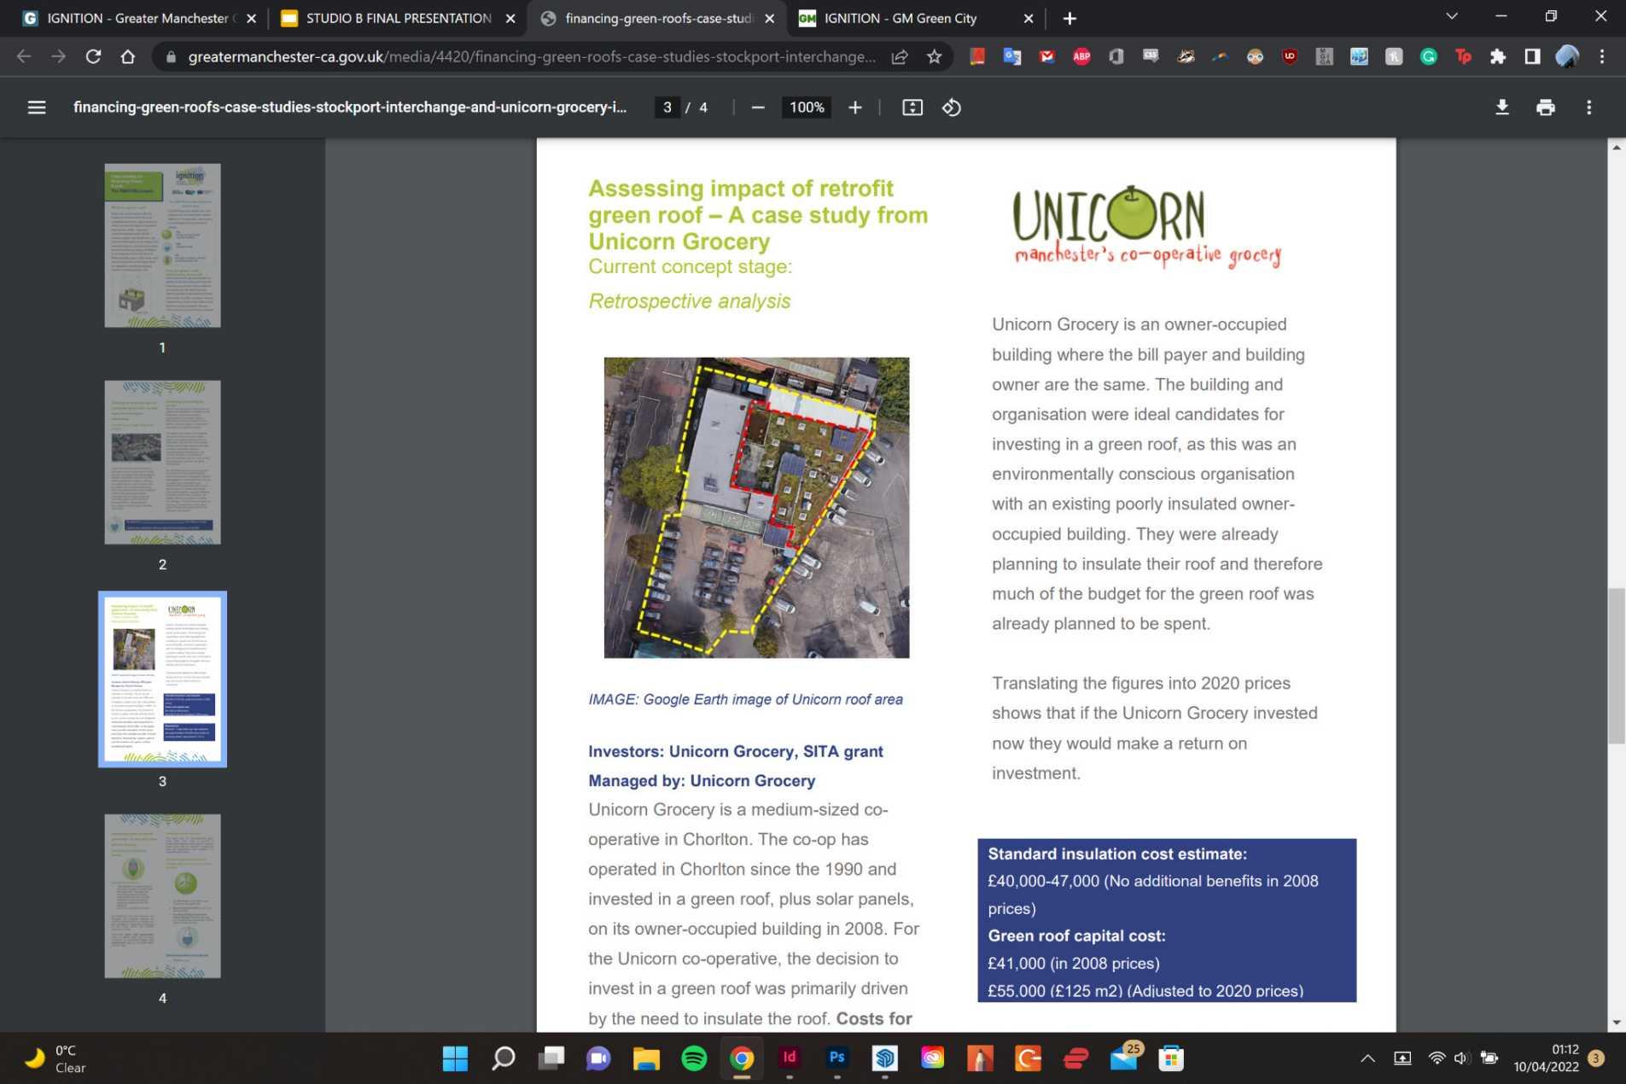Zoom out the PDF with minus
Viewport: 1626px width, 1084px height.
[758, 108]
